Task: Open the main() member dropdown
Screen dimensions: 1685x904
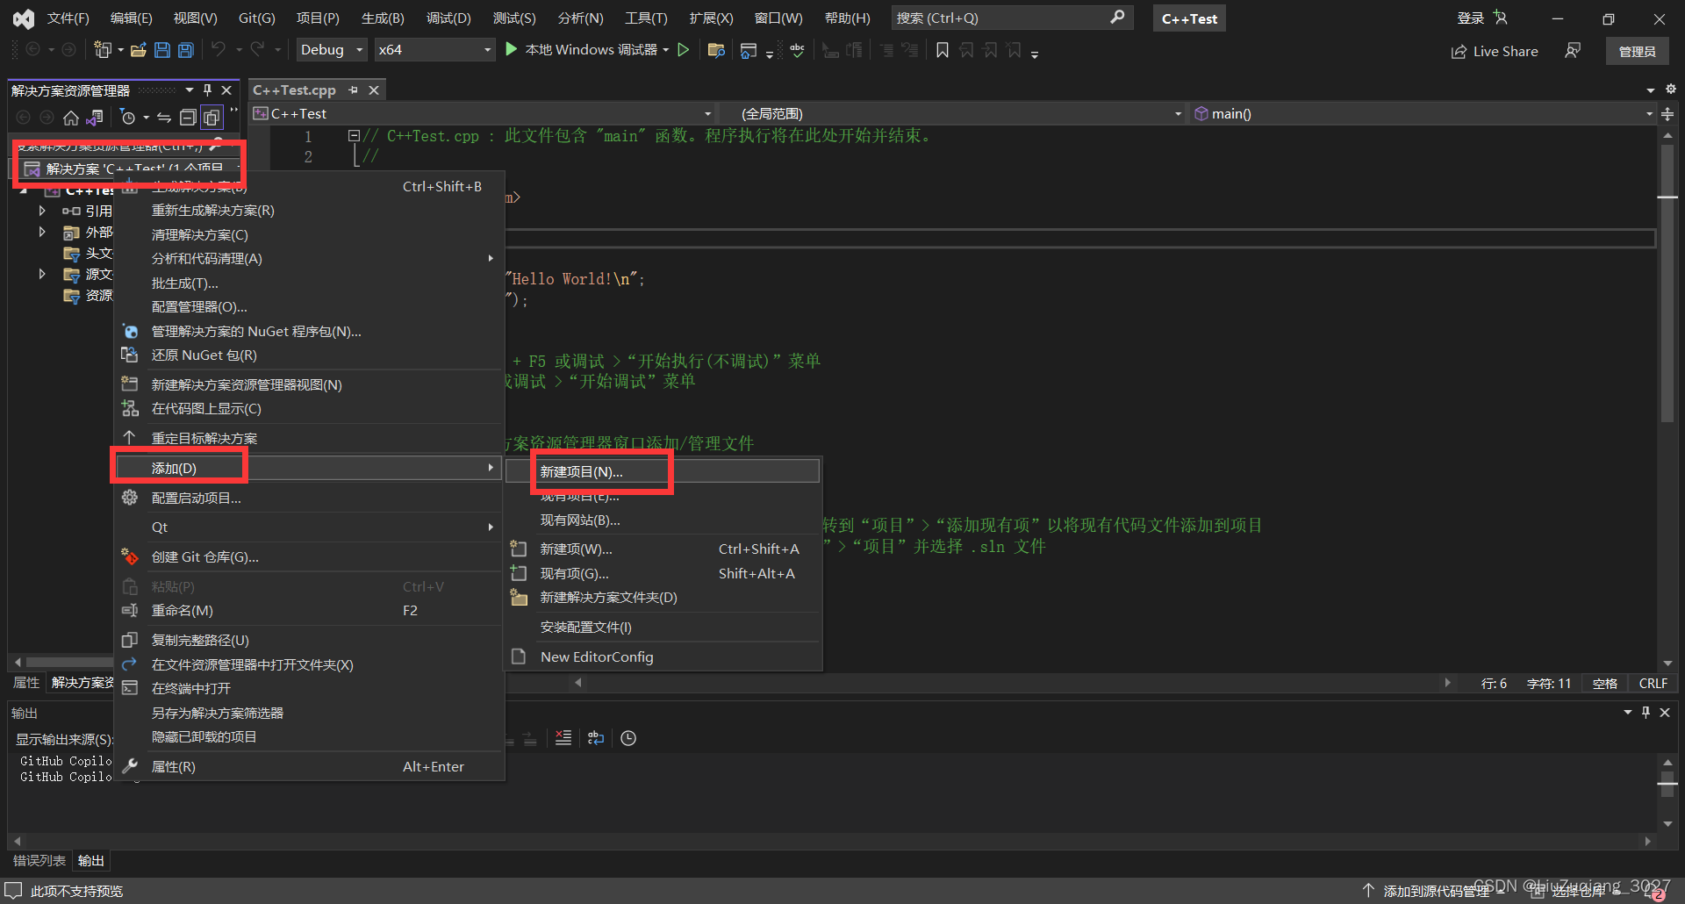Action: [x=1422, y=113]
